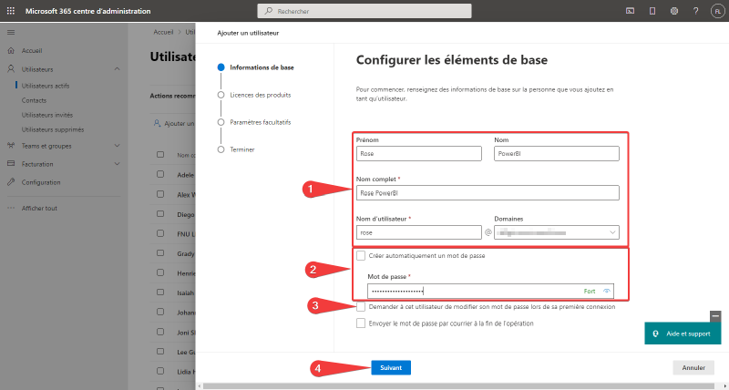Click the Nom field
Viewport: 729px width, 390px height.
557,153
